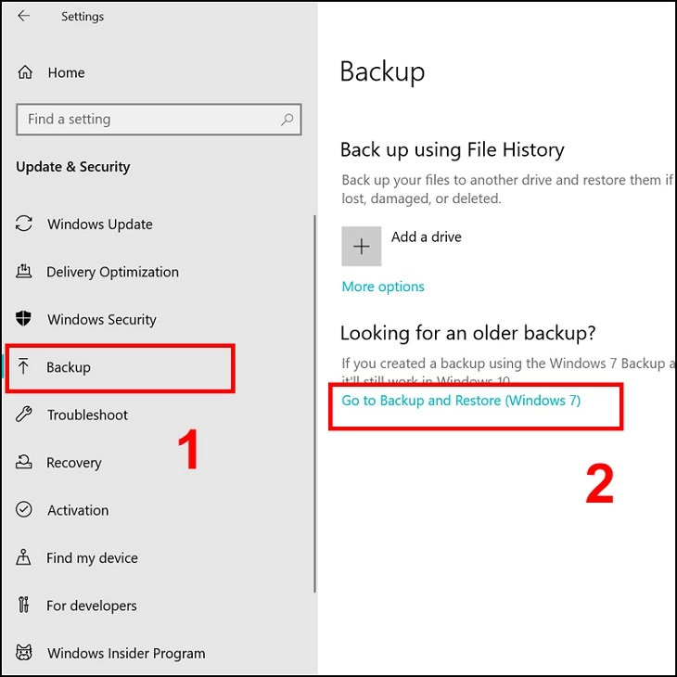677x677 pixels.
Task: Click the Home house icon
Action: tap(25, 72)
